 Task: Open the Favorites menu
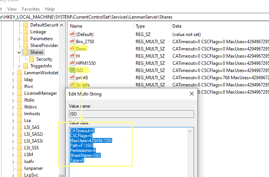click(x=31, y=9)
